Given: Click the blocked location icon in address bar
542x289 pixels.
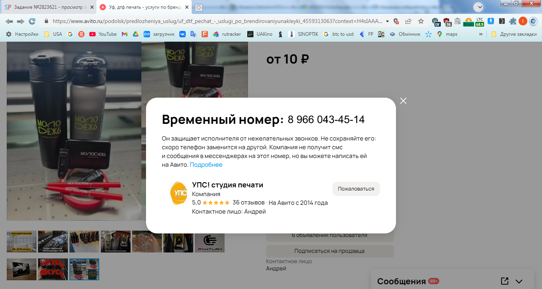Looking at the screenshot, I should [x=396, y=21].
